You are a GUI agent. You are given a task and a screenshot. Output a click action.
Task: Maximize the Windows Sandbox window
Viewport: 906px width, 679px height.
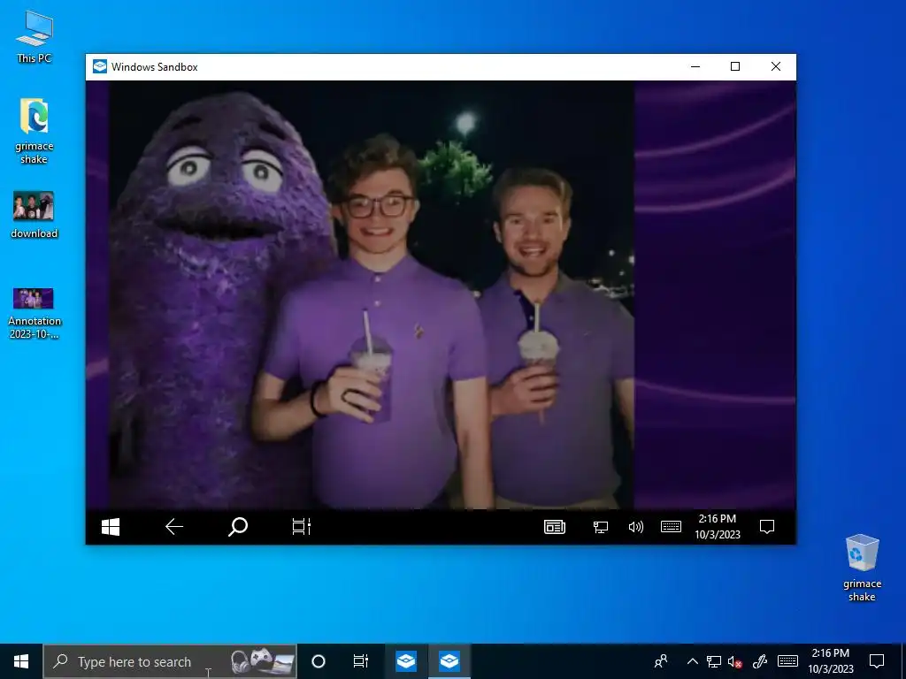[735, 66]
